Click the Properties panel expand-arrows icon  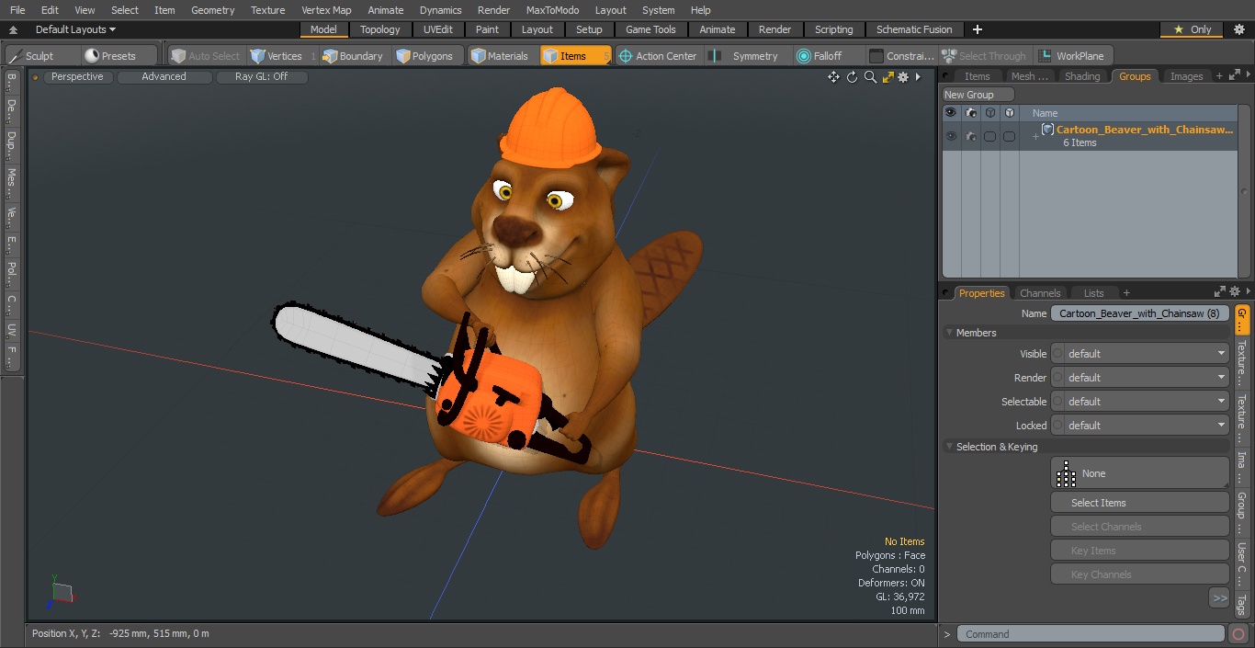click(1220, 291)
